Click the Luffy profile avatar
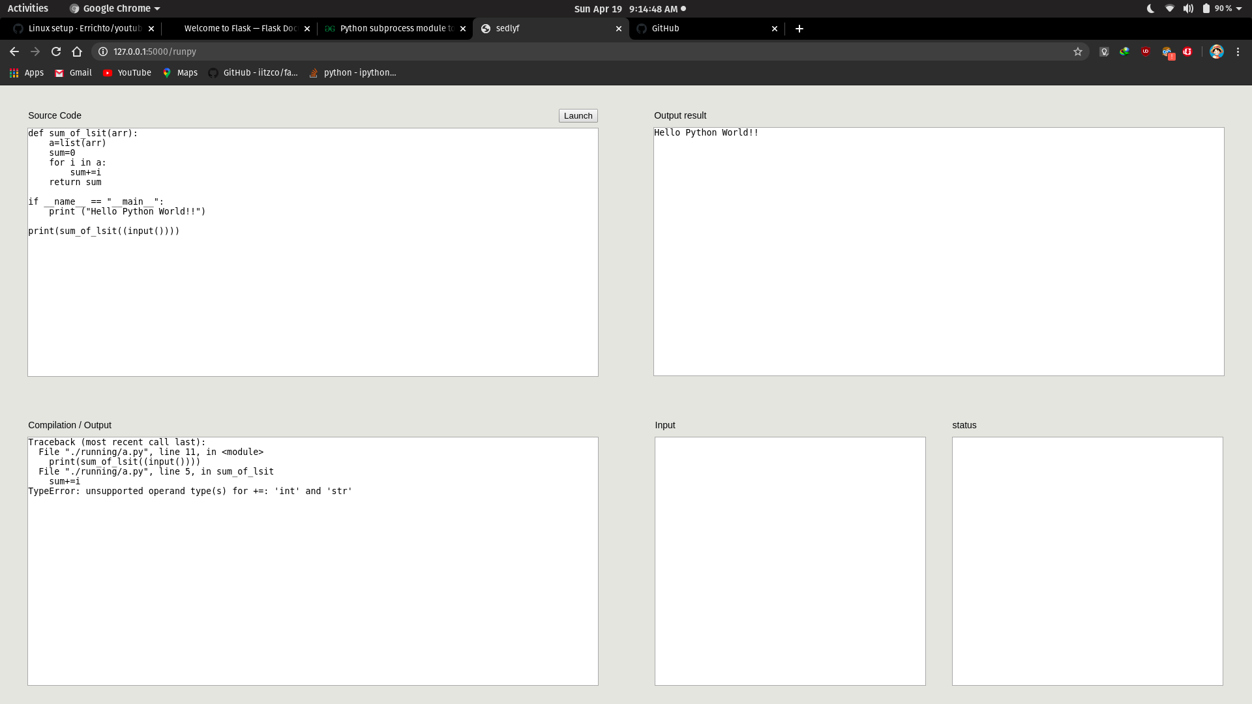The image size is (1252, 704). coord(1216,51)
